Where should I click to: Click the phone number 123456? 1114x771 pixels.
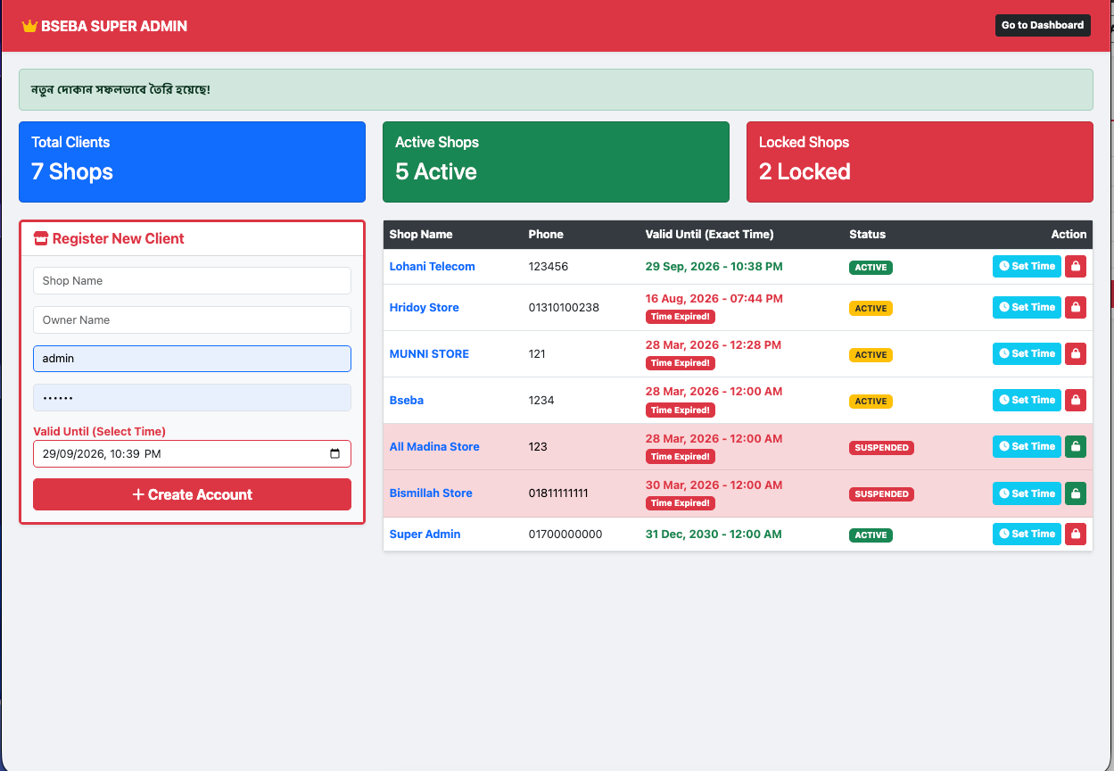pyautogui.click(x=549, y=266)
